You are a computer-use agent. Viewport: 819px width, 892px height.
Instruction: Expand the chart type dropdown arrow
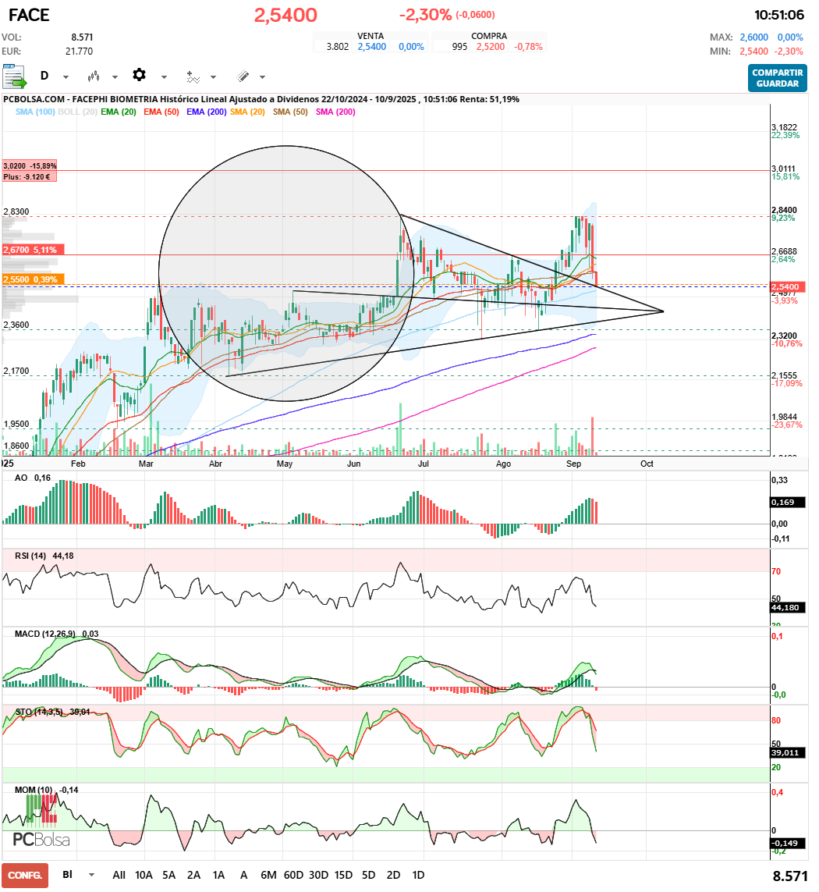(115, 76)
